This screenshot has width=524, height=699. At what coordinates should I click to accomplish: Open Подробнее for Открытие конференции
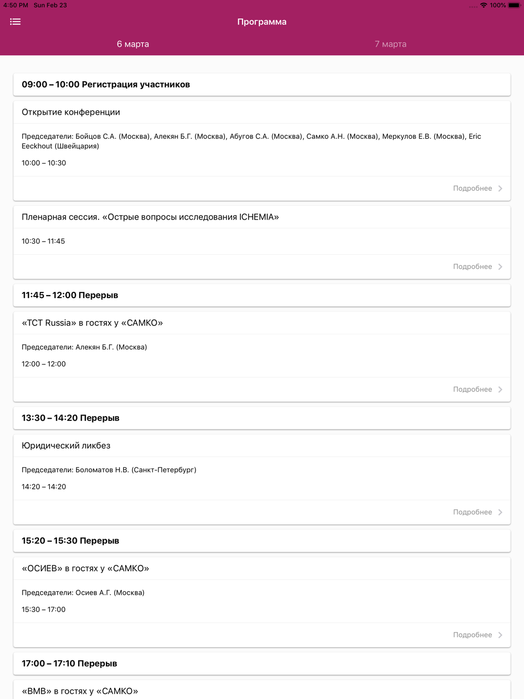click(x=472, y=188)
